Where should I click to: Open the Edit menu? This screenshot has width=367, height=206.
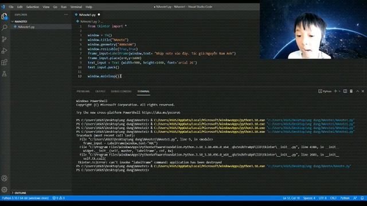(x=20, y=7)
